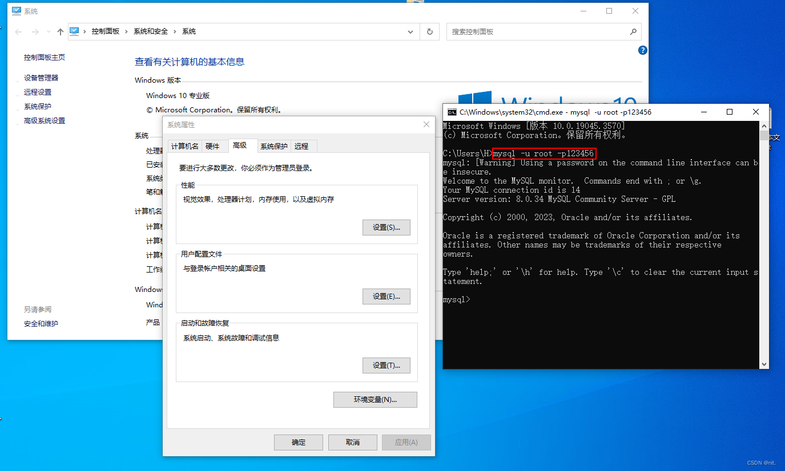Open address bar history dropdown
This screenshot has width=785, height=471.
click(x=410, y=32)
